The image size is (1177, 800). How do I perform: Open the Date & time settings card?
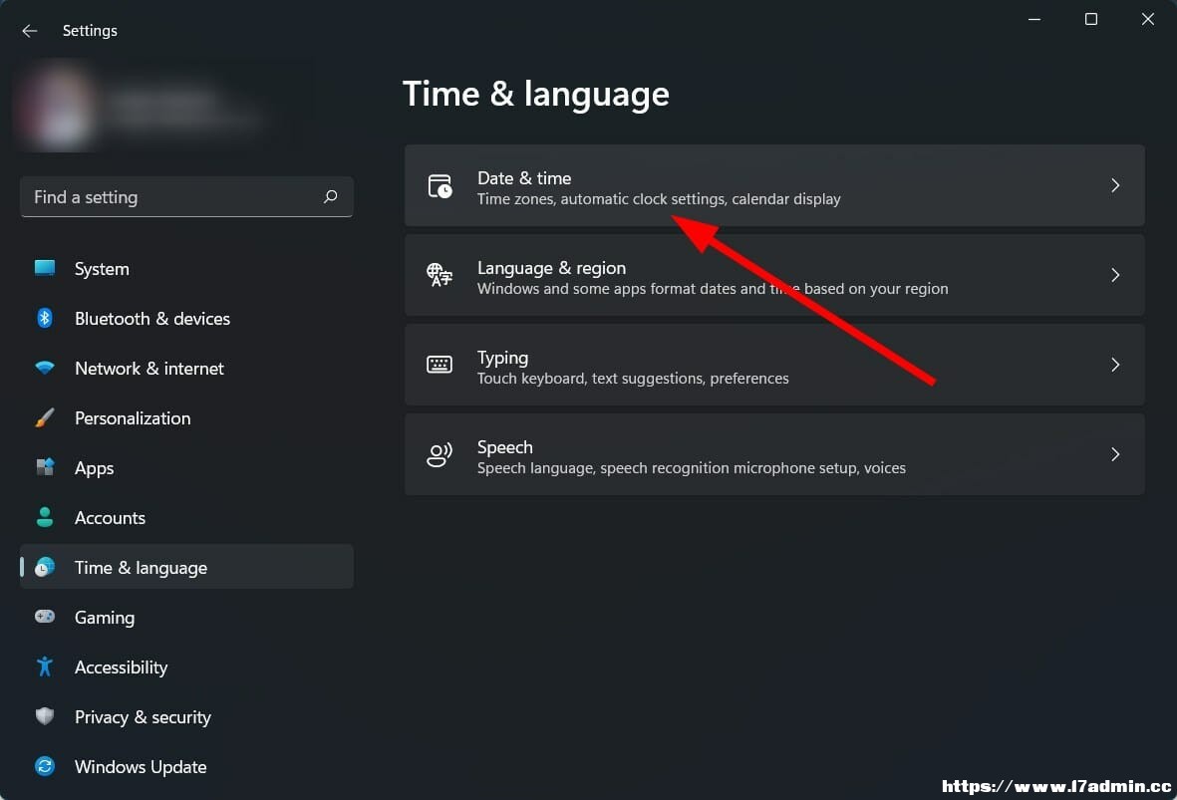point(774,185)
